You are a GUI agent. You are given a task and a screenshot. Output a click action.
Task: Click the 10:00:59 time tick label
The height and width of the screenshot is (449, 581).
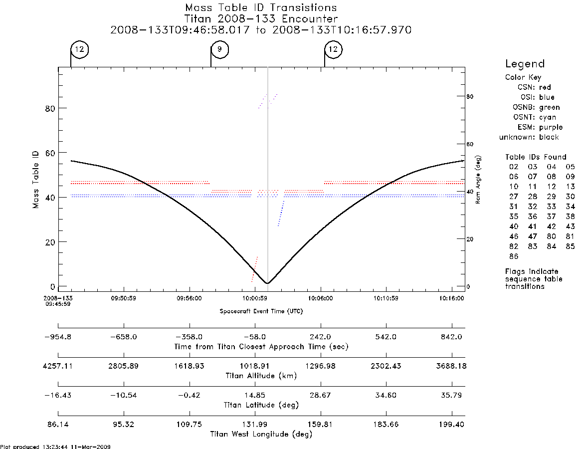[x=255, y=298]
